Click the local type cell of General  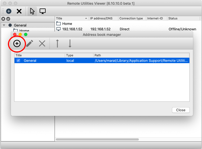70,60
